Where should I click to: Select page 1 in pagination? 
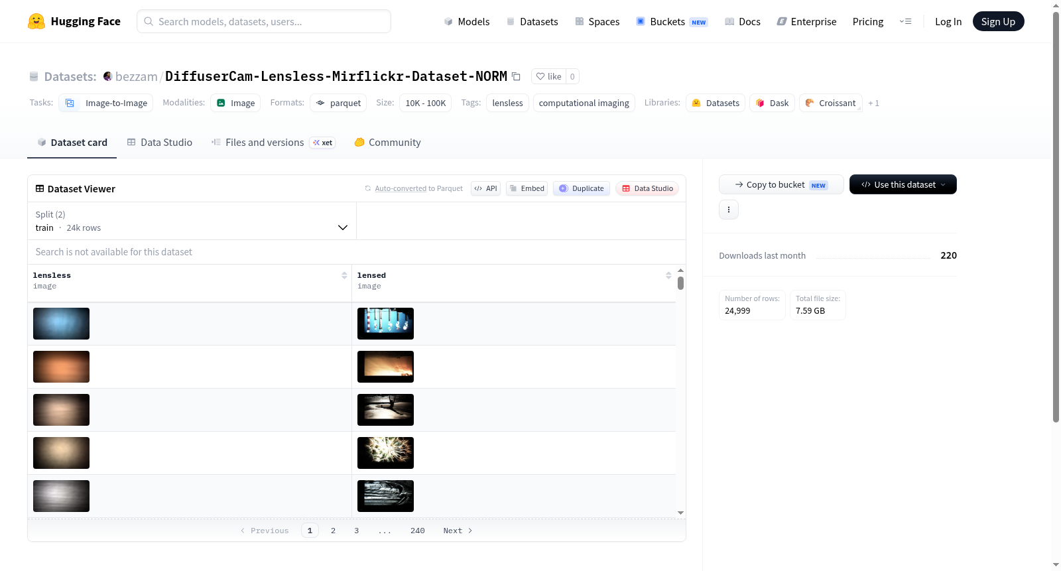click(x=310, y=531)
